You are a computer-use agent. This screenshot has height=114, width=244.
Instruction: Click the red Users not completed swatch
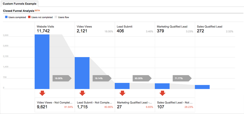click(29, 17)
